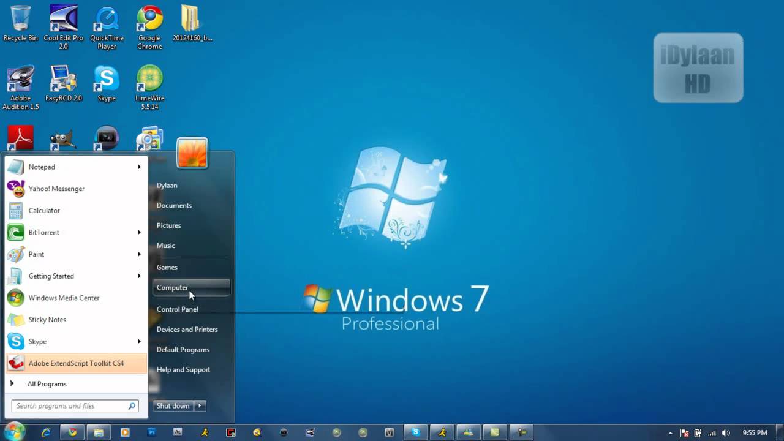The width and height of the screenshot is (784, 441).
Task: Open Devices and Printers
Action: click(192, 330)
